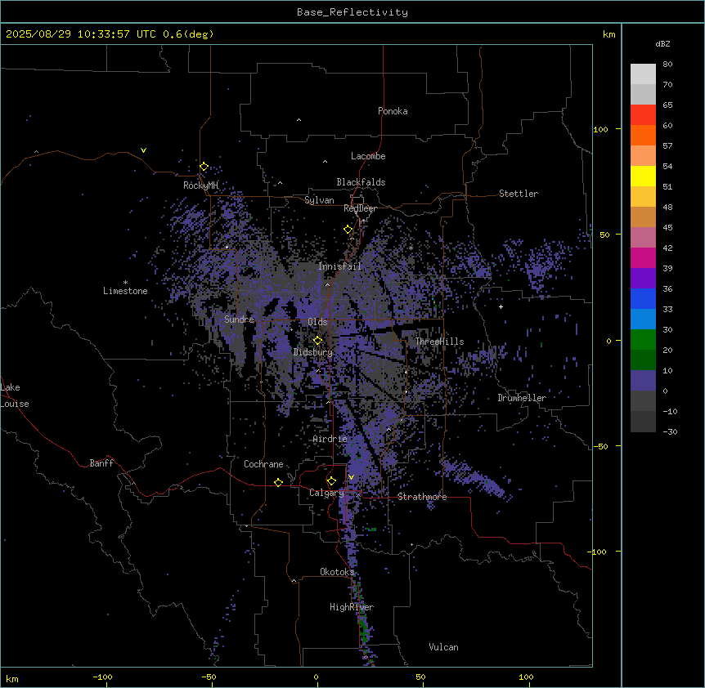705x688 pixels.
Task: Click the dBZ legend heading
Action: point(662,44)
